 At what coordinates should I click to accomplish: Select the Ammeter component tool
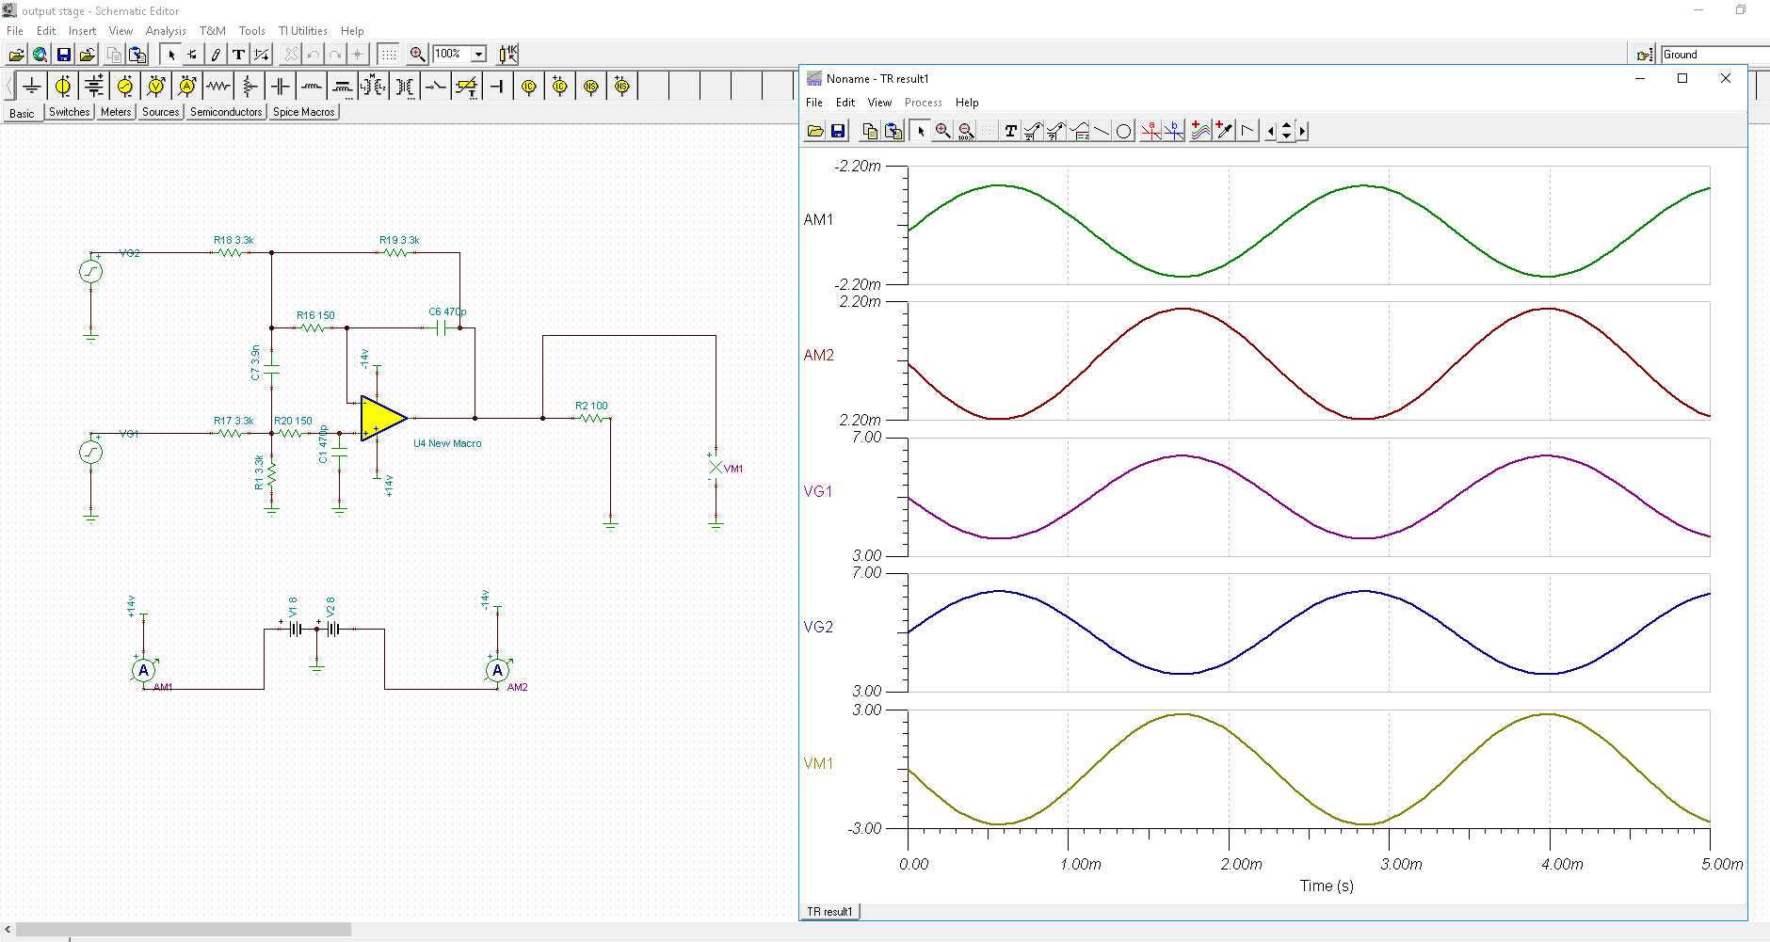[187, 85]
